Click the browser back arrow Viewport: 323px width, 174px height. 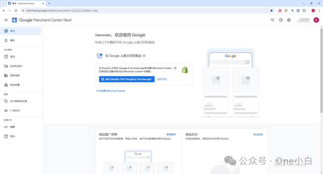pyautogui.click(x=4, y=10)
